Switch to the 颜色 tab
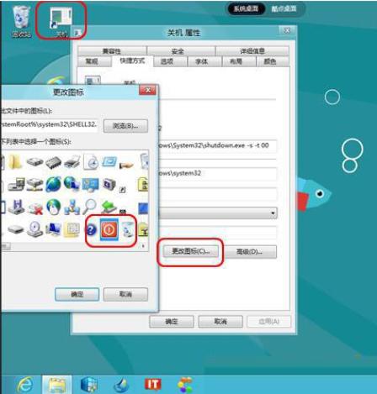377x394 pixels. (273, 61)
